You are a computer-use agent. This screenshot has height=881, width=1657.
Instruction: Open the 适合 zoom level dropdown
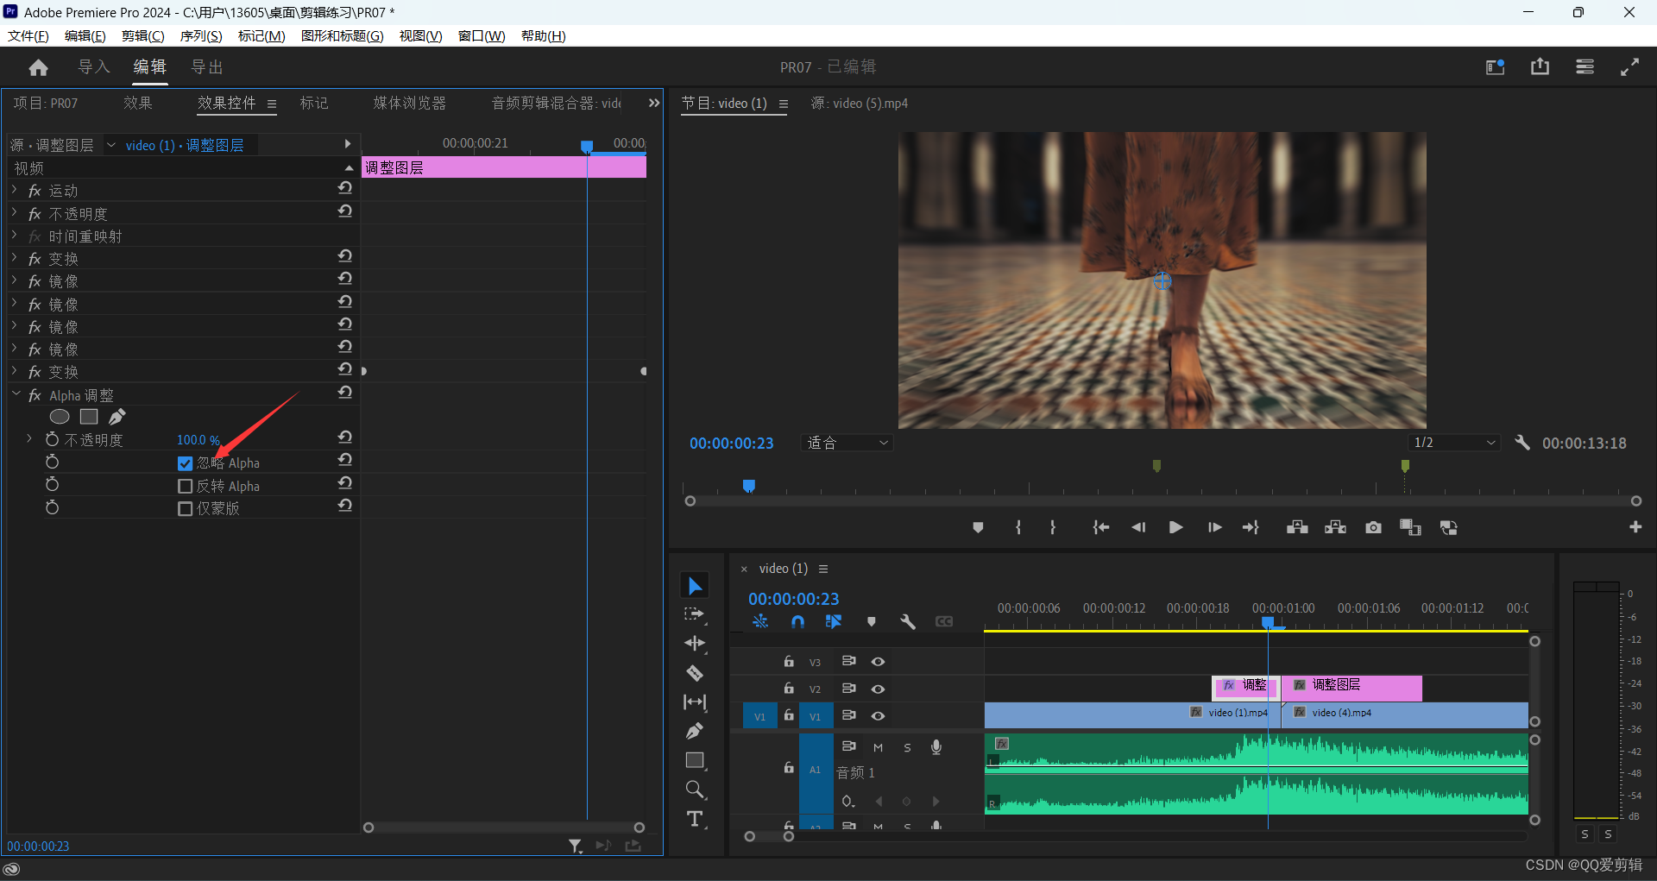(x=847, y=443)
